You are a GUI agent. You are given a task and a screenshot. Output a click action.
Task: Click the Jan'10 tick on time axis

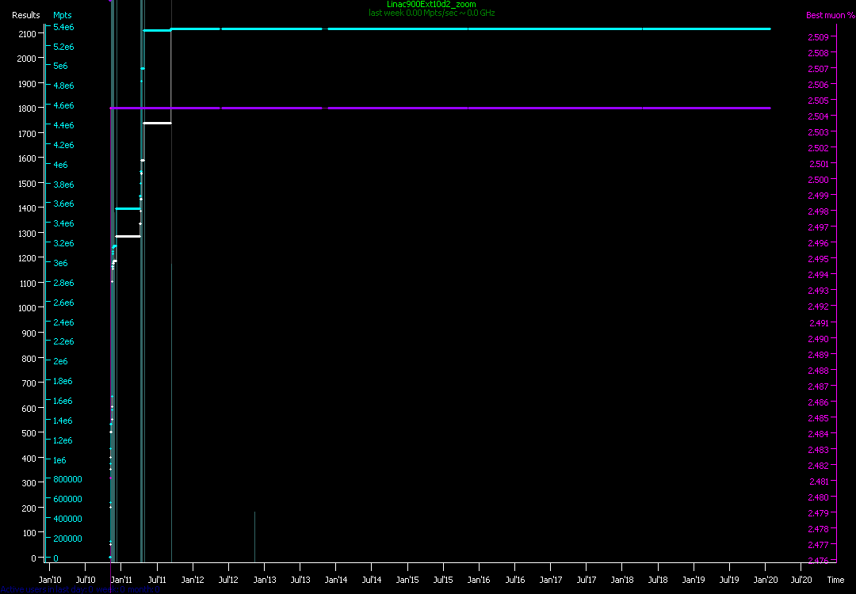[50, 580]
